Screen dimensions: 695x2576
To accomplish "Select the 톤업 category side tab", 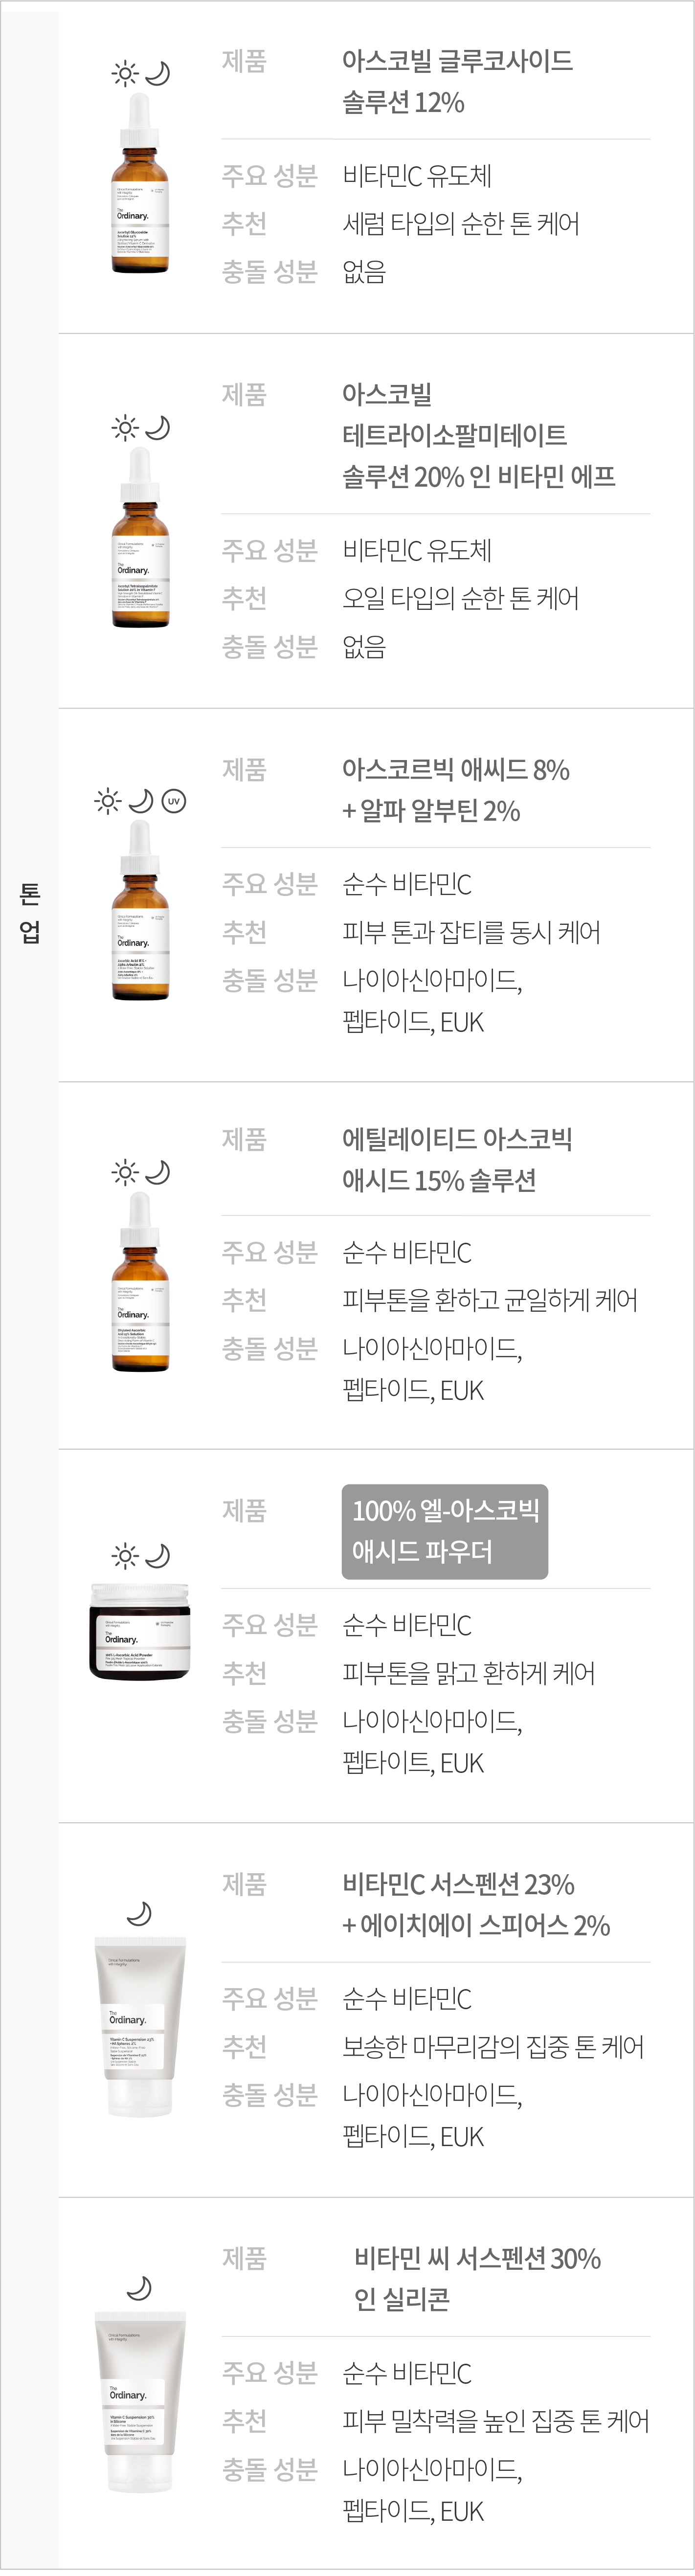I will [x=29, y=913].
